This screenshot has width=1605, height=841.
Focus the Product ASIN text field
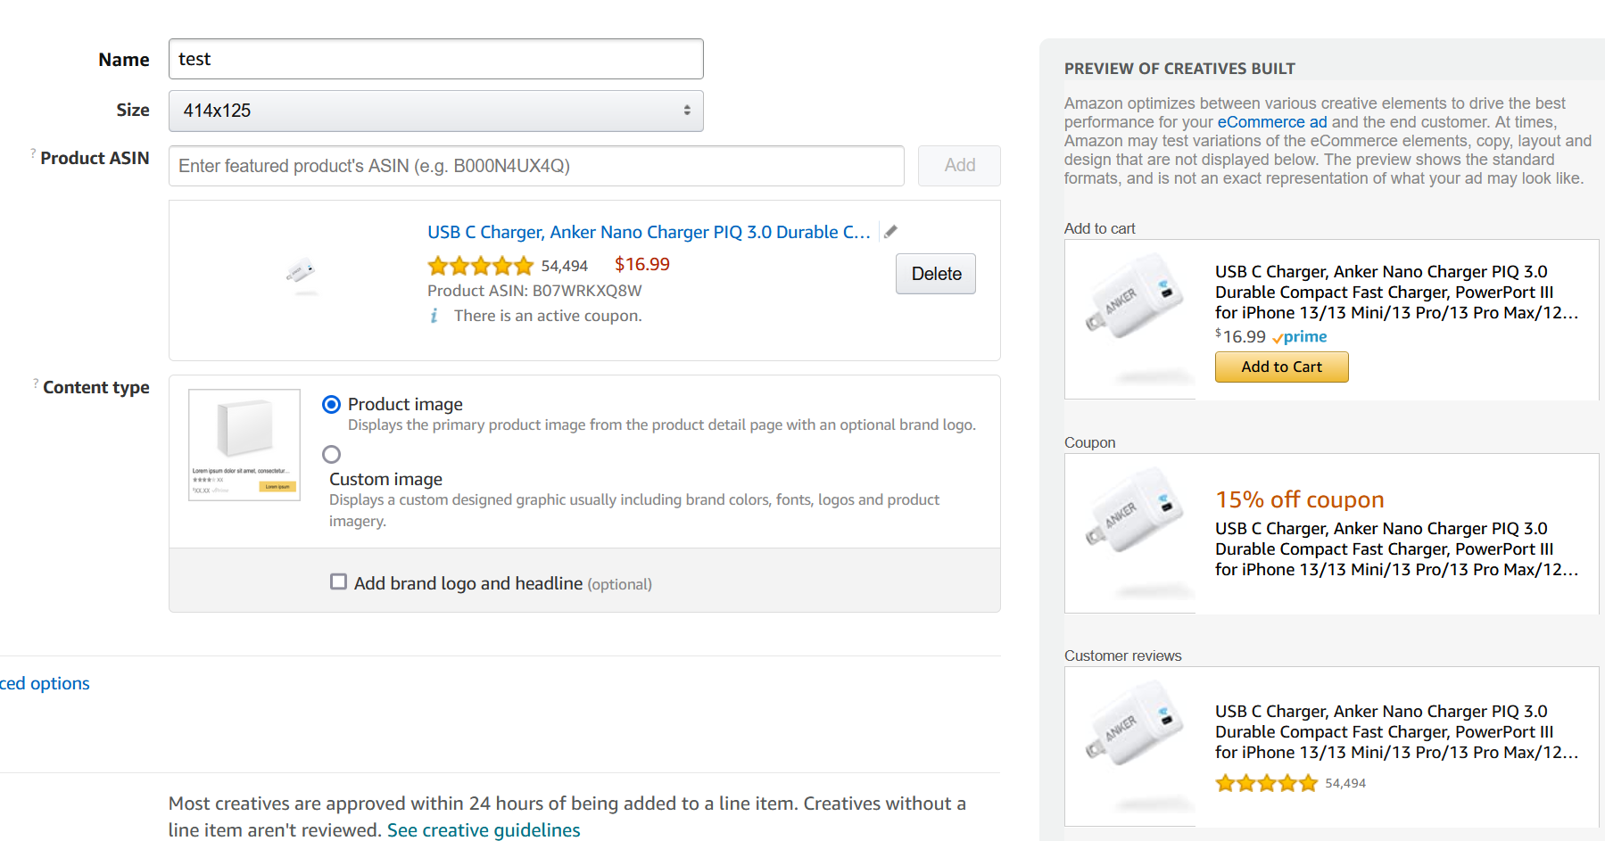pyautogui.click(x=535, y=166)
